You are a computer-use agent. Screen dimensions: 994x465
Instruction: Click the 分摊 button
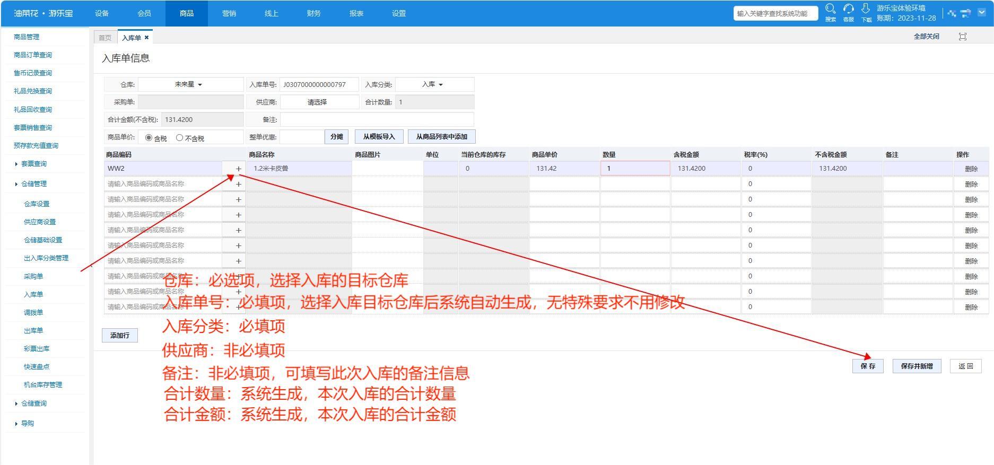337,137
